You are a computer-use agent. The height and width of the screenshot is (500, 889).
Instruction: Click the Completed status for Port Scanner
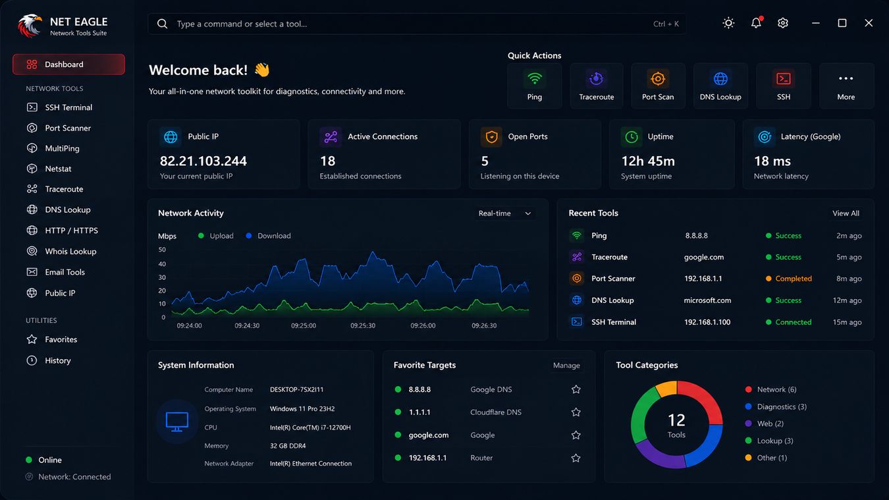(x=789, y=279)
